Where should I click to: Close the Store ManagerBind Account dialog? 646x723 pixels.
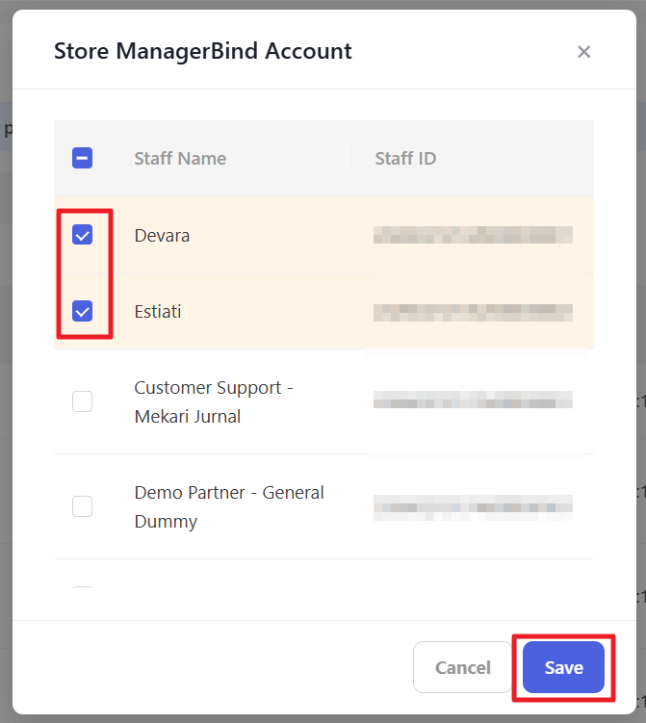click(x=583, y=52)
